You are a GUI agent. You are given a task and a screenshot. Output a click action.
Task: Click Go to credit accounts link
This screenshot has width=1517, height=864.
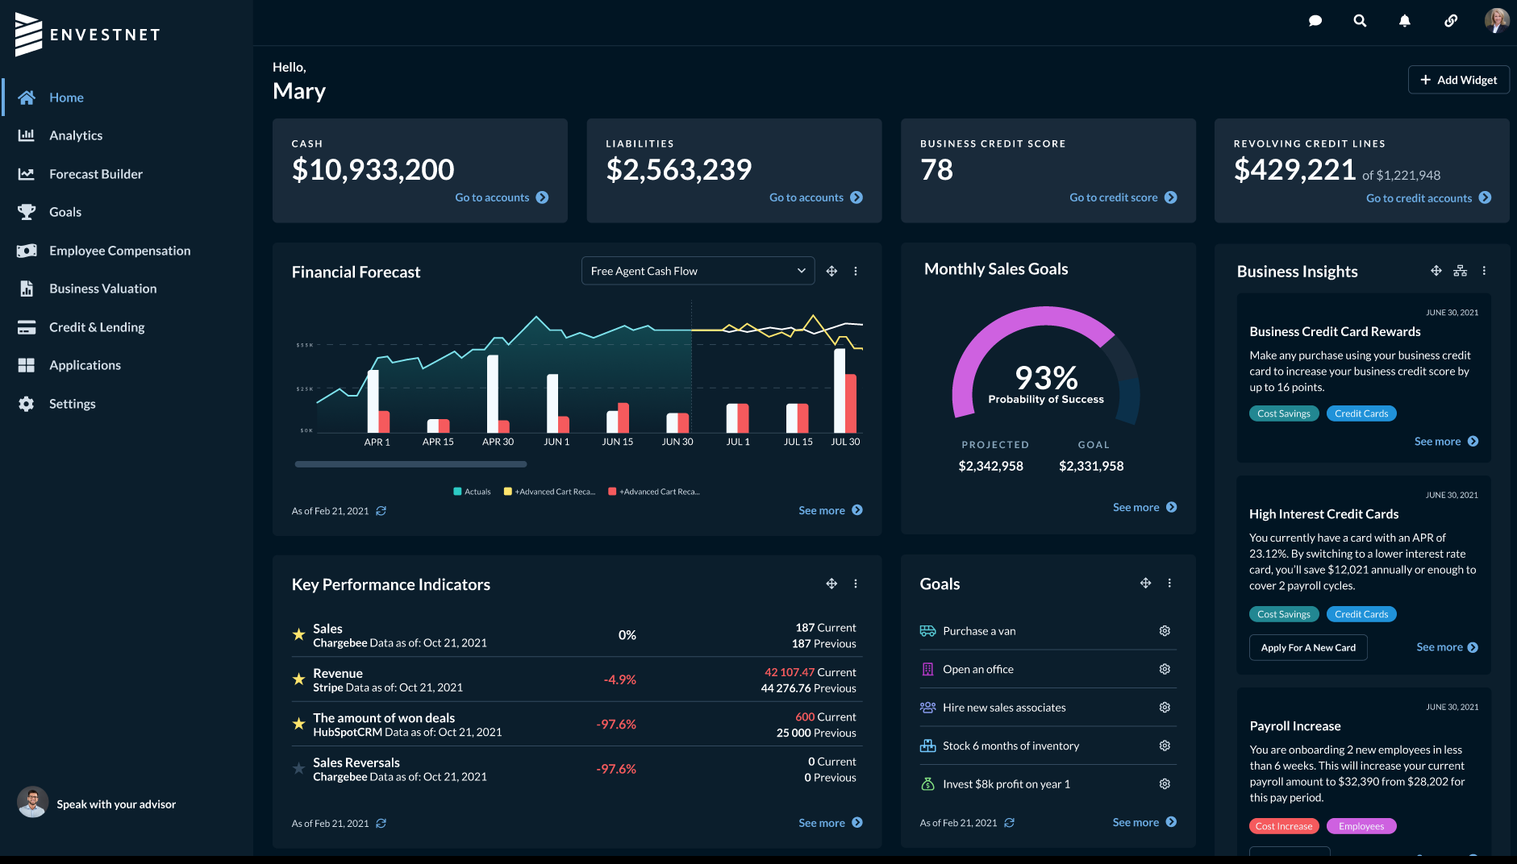pos(1428,198)
